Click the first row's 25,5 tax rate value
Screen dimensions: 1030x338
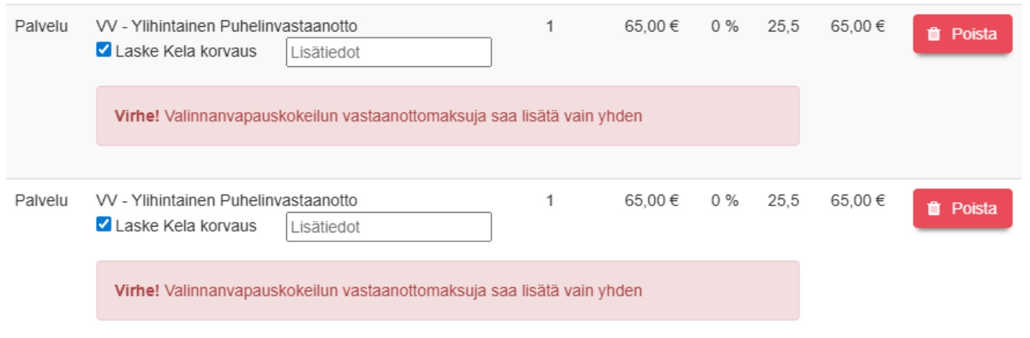783,27
